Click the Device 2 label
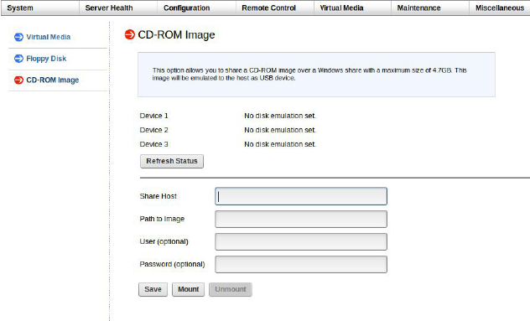530x321 pixels. 153,130
